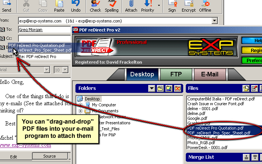Viewport: 262px width, 164px height.
Task: Open the Priority dropdown arrow
Action: [159, 5]
